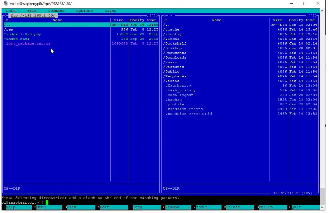The image size is (329, 213).
Task: Click left panel previous-history arrow <
Action: (x=5, y=15)
